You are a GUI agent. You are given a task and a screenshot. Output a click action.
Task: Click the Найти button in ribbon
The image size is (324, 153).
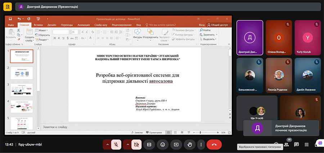click(x=205, y=30)
